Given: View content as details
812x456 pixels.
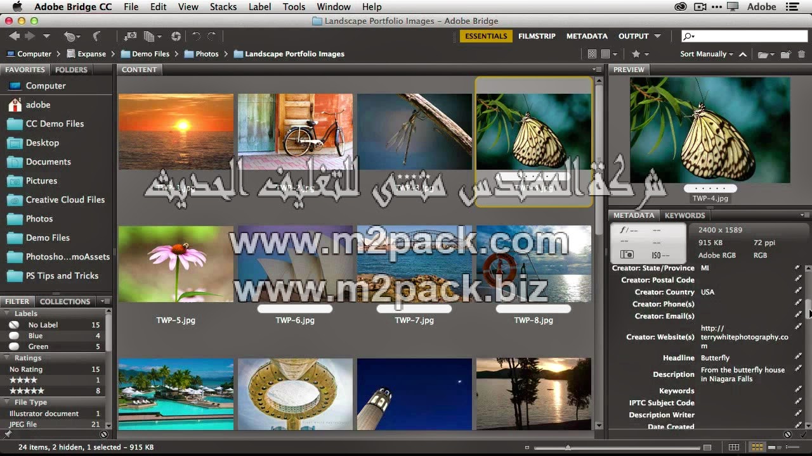Looking at the screenshot, I should (775, 448).
